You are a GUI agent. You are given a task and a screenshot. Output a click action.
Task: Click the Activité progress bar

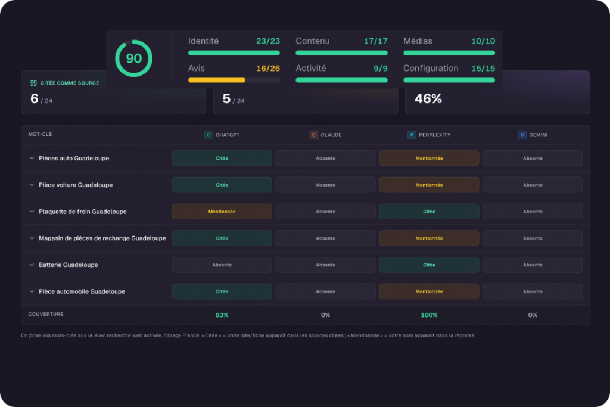tap(341, 80)
